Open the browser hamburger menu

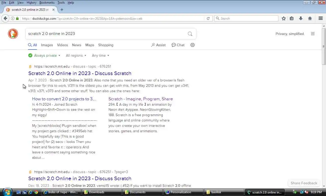pyautogui.click(x=321, y=18)
